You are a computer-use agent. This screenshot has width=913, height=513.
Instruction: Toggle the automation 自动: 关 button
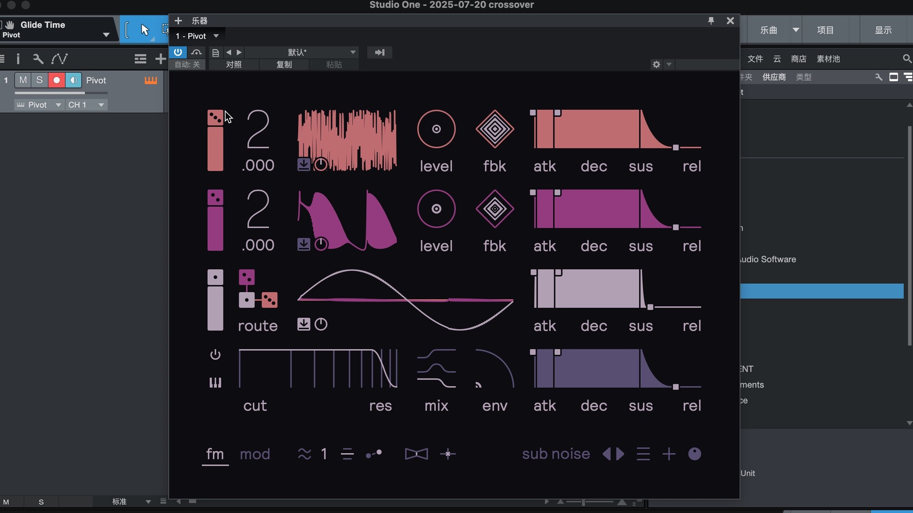pyautogui.click(x=187, y=64)
